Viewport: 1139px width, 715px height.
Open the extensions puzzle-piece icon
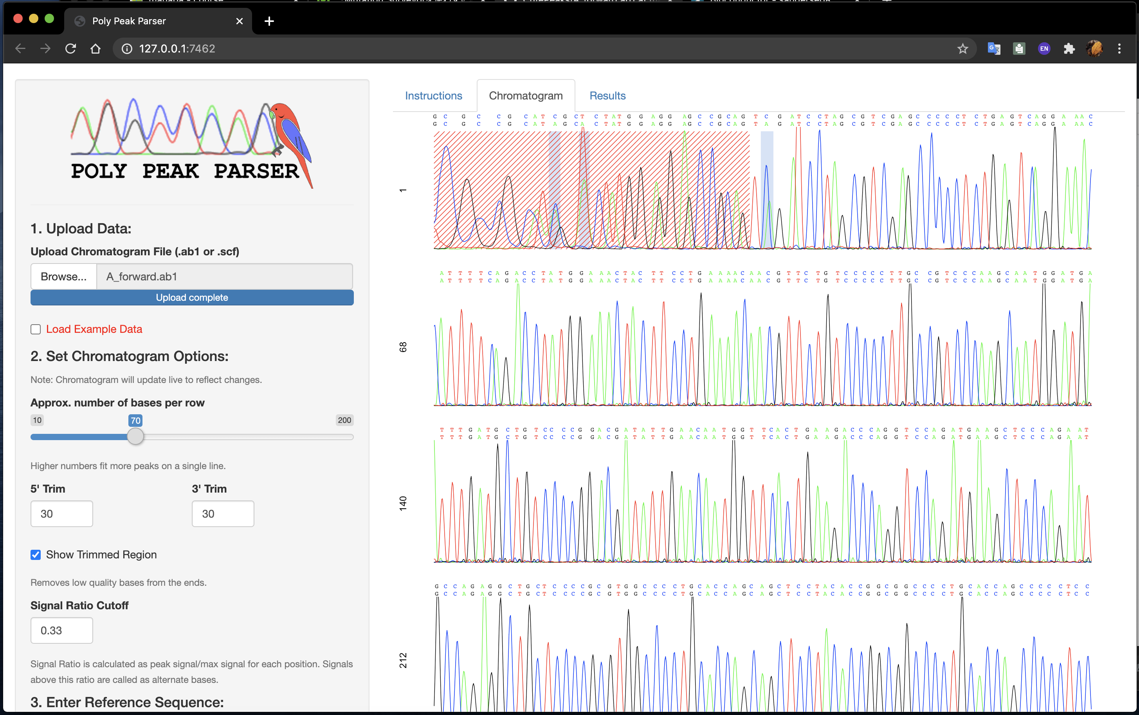(1069, 48)
